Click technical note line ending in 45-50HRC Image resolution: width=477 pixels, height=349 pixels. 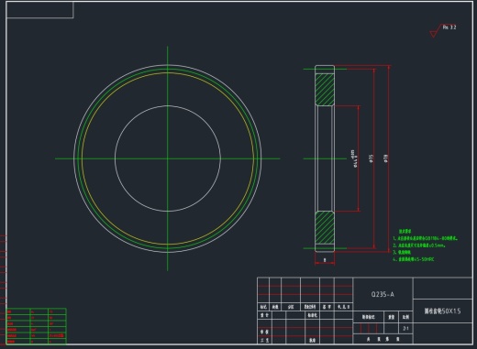tap(414, 259)
